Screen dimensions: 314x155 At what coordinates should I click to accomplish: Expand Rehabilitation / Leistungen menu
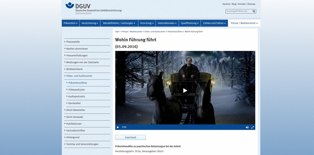(119, 23)
